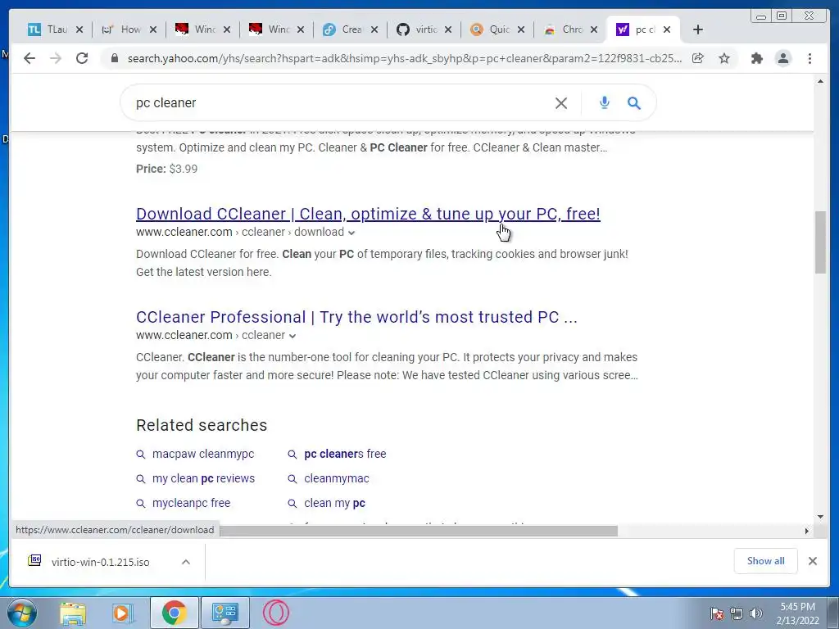839x629 pixels.
Task: Open the Windows Start menu
Action: tap(22, 613)
